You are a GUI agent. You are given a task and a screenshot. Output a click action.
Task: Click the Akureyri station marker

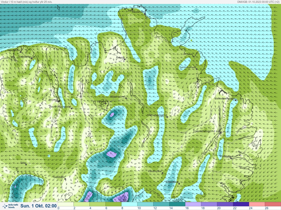click(58, 101)
